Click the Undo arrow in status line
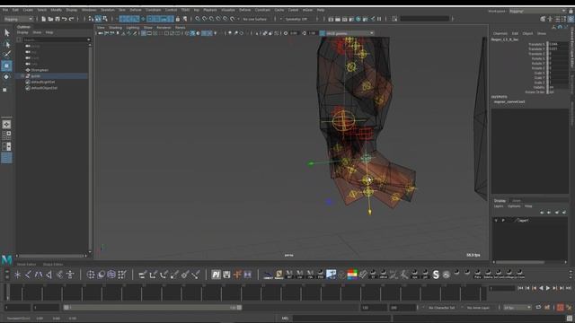This screenshot has height=323, width=575. [65, 19]
